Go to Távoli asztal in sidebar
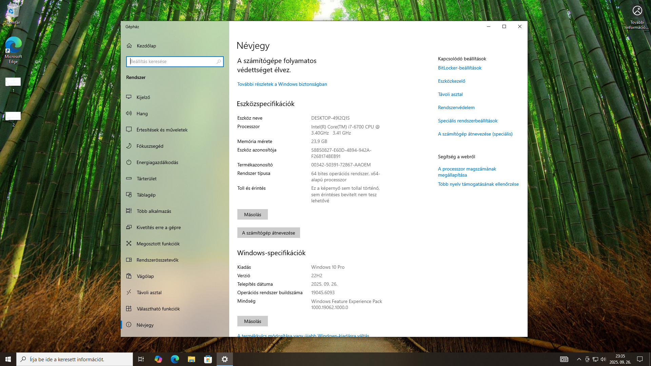651x366 pixels. point(149,292)
